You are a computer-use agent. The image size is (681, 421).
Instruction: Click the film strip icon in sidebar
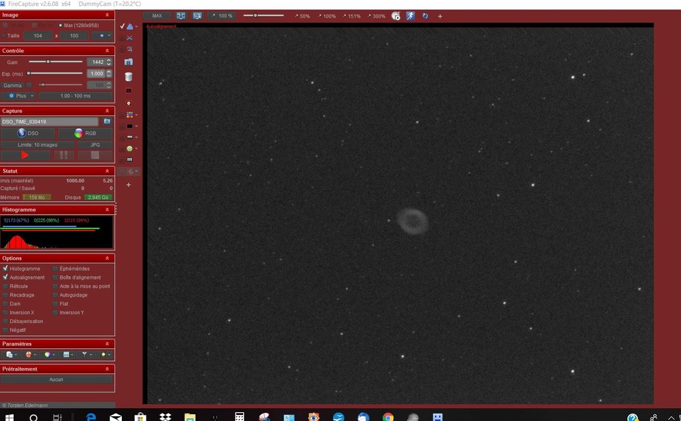129,160
